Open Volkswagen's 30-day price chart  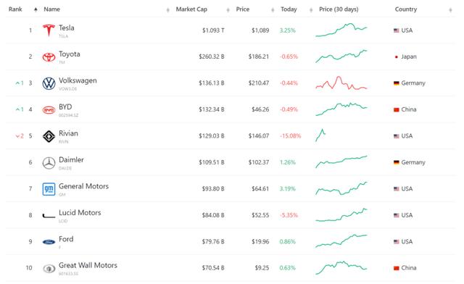(x=341, y=83)
